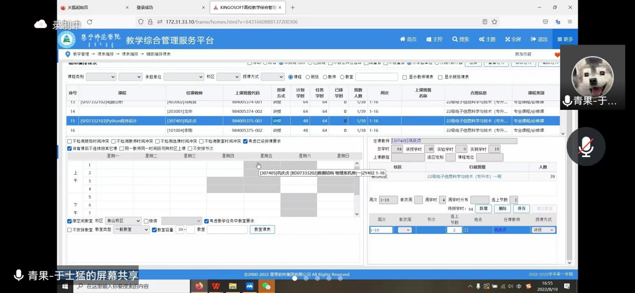Switch to the 火狐起始页 browser tab
The height and width of the screenshot is (293, 635).
[x=93, y=8]
